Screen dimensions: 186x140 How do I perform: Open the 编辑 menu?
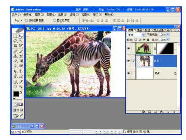pos(28,14)
